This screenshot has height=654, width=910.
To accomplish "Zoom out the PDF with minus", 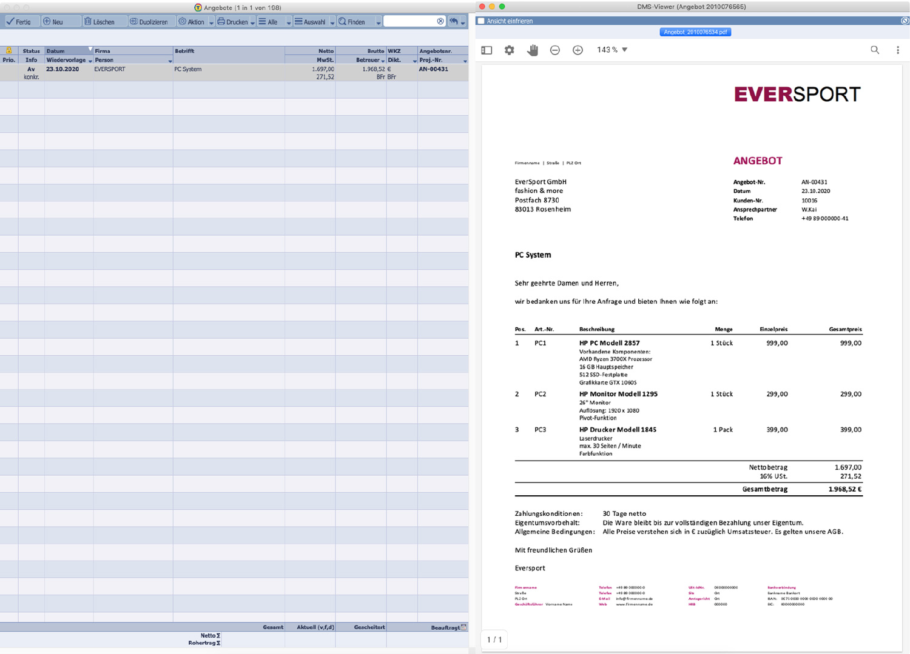I will point(554,50).
